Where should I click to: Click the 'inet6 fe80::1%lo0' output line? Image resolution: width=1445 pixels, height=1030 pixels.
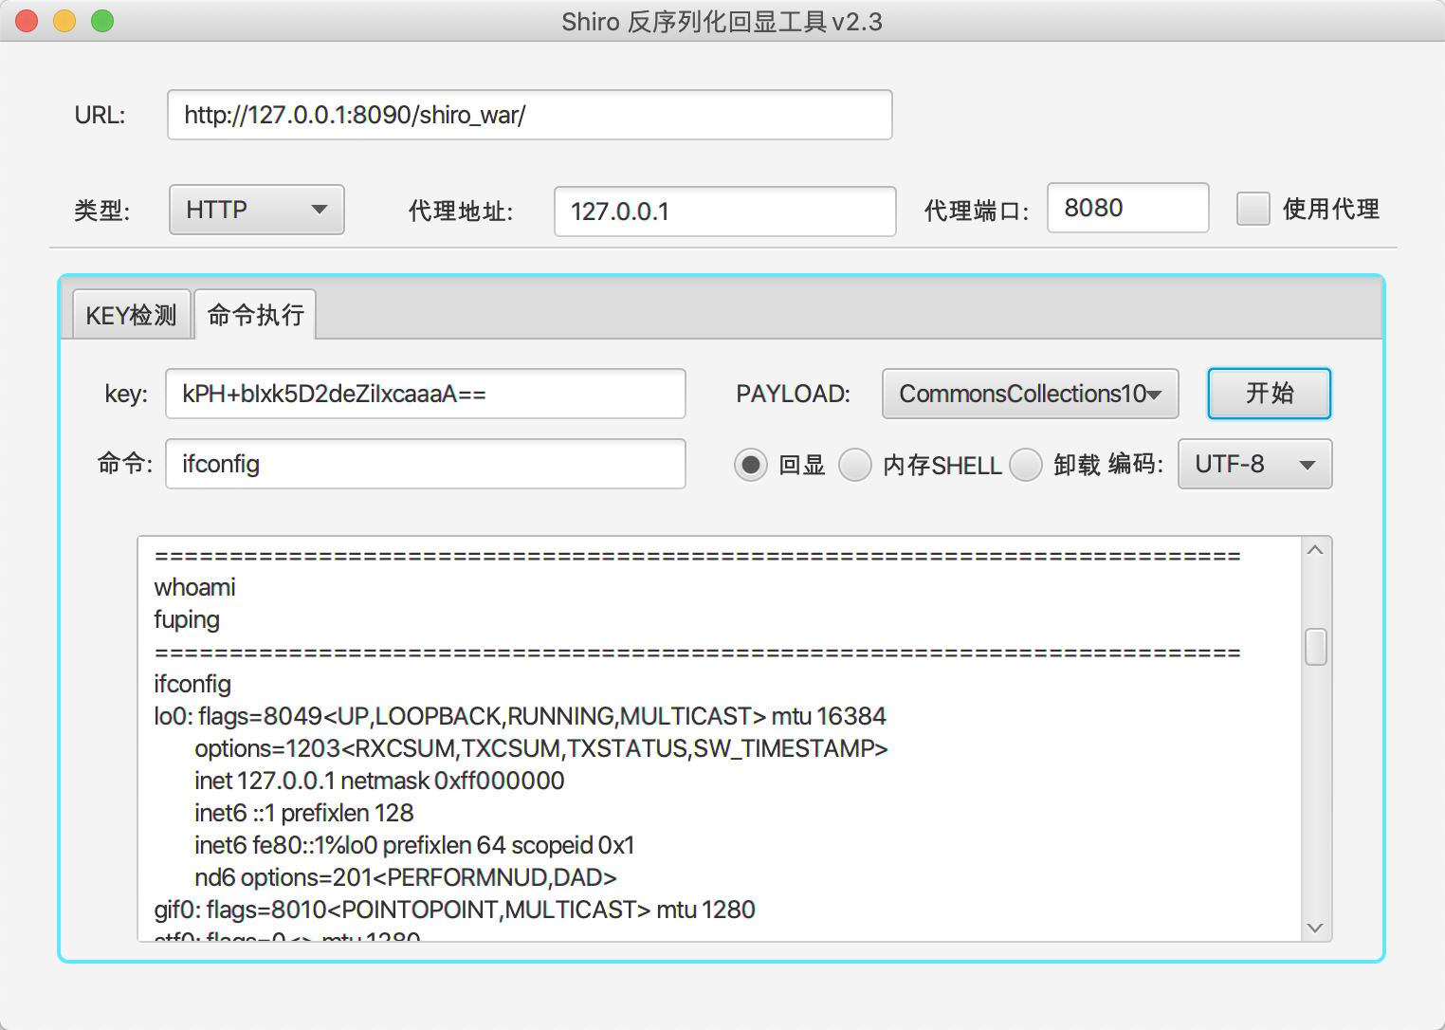414,845
